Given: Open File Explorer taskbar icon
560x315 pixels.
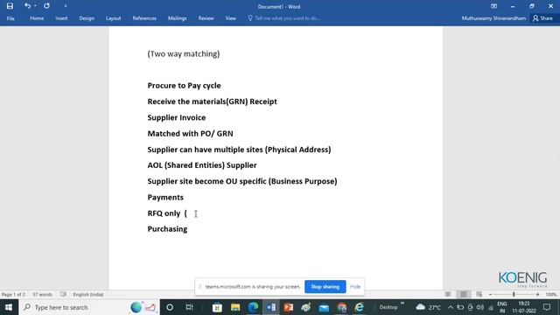Looking at the screenshot, I should (235, 307).
